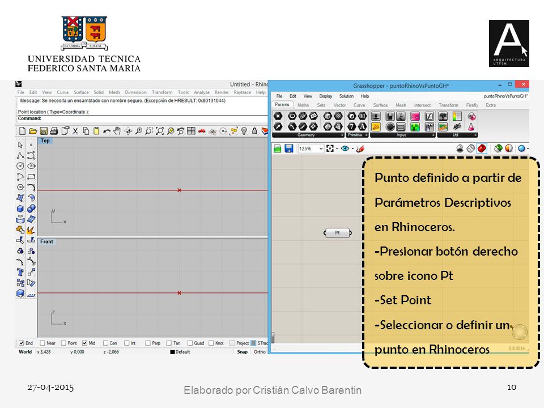Enable the Quad object snap
This screenshot has width=544, height=408.
point(190,343)
